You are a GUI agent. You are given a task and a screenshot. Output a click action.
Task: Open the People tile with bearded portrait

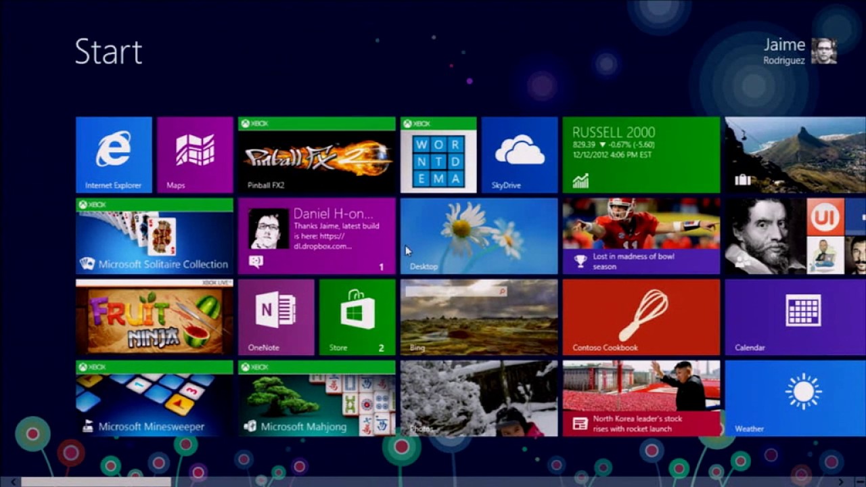[796, 236]
